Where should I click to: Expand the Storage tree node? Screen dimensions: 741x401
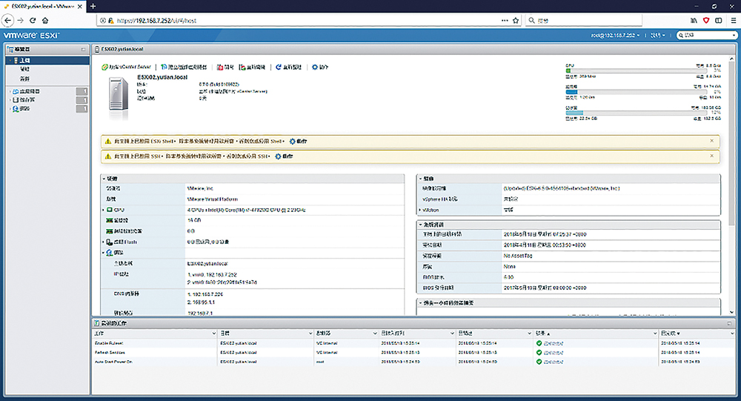coord(10,100)
